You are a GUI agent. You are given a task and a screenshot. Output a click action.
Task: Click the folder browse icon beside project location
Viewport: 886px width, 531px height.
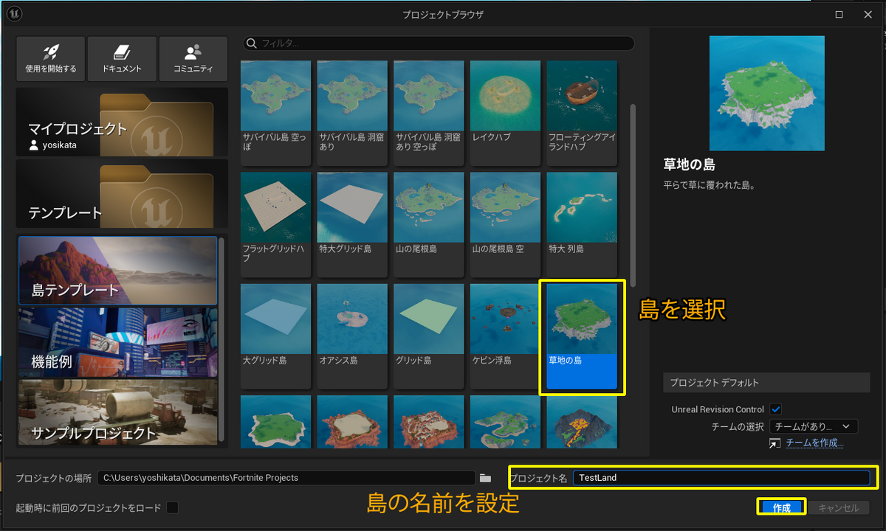[486, 478]
